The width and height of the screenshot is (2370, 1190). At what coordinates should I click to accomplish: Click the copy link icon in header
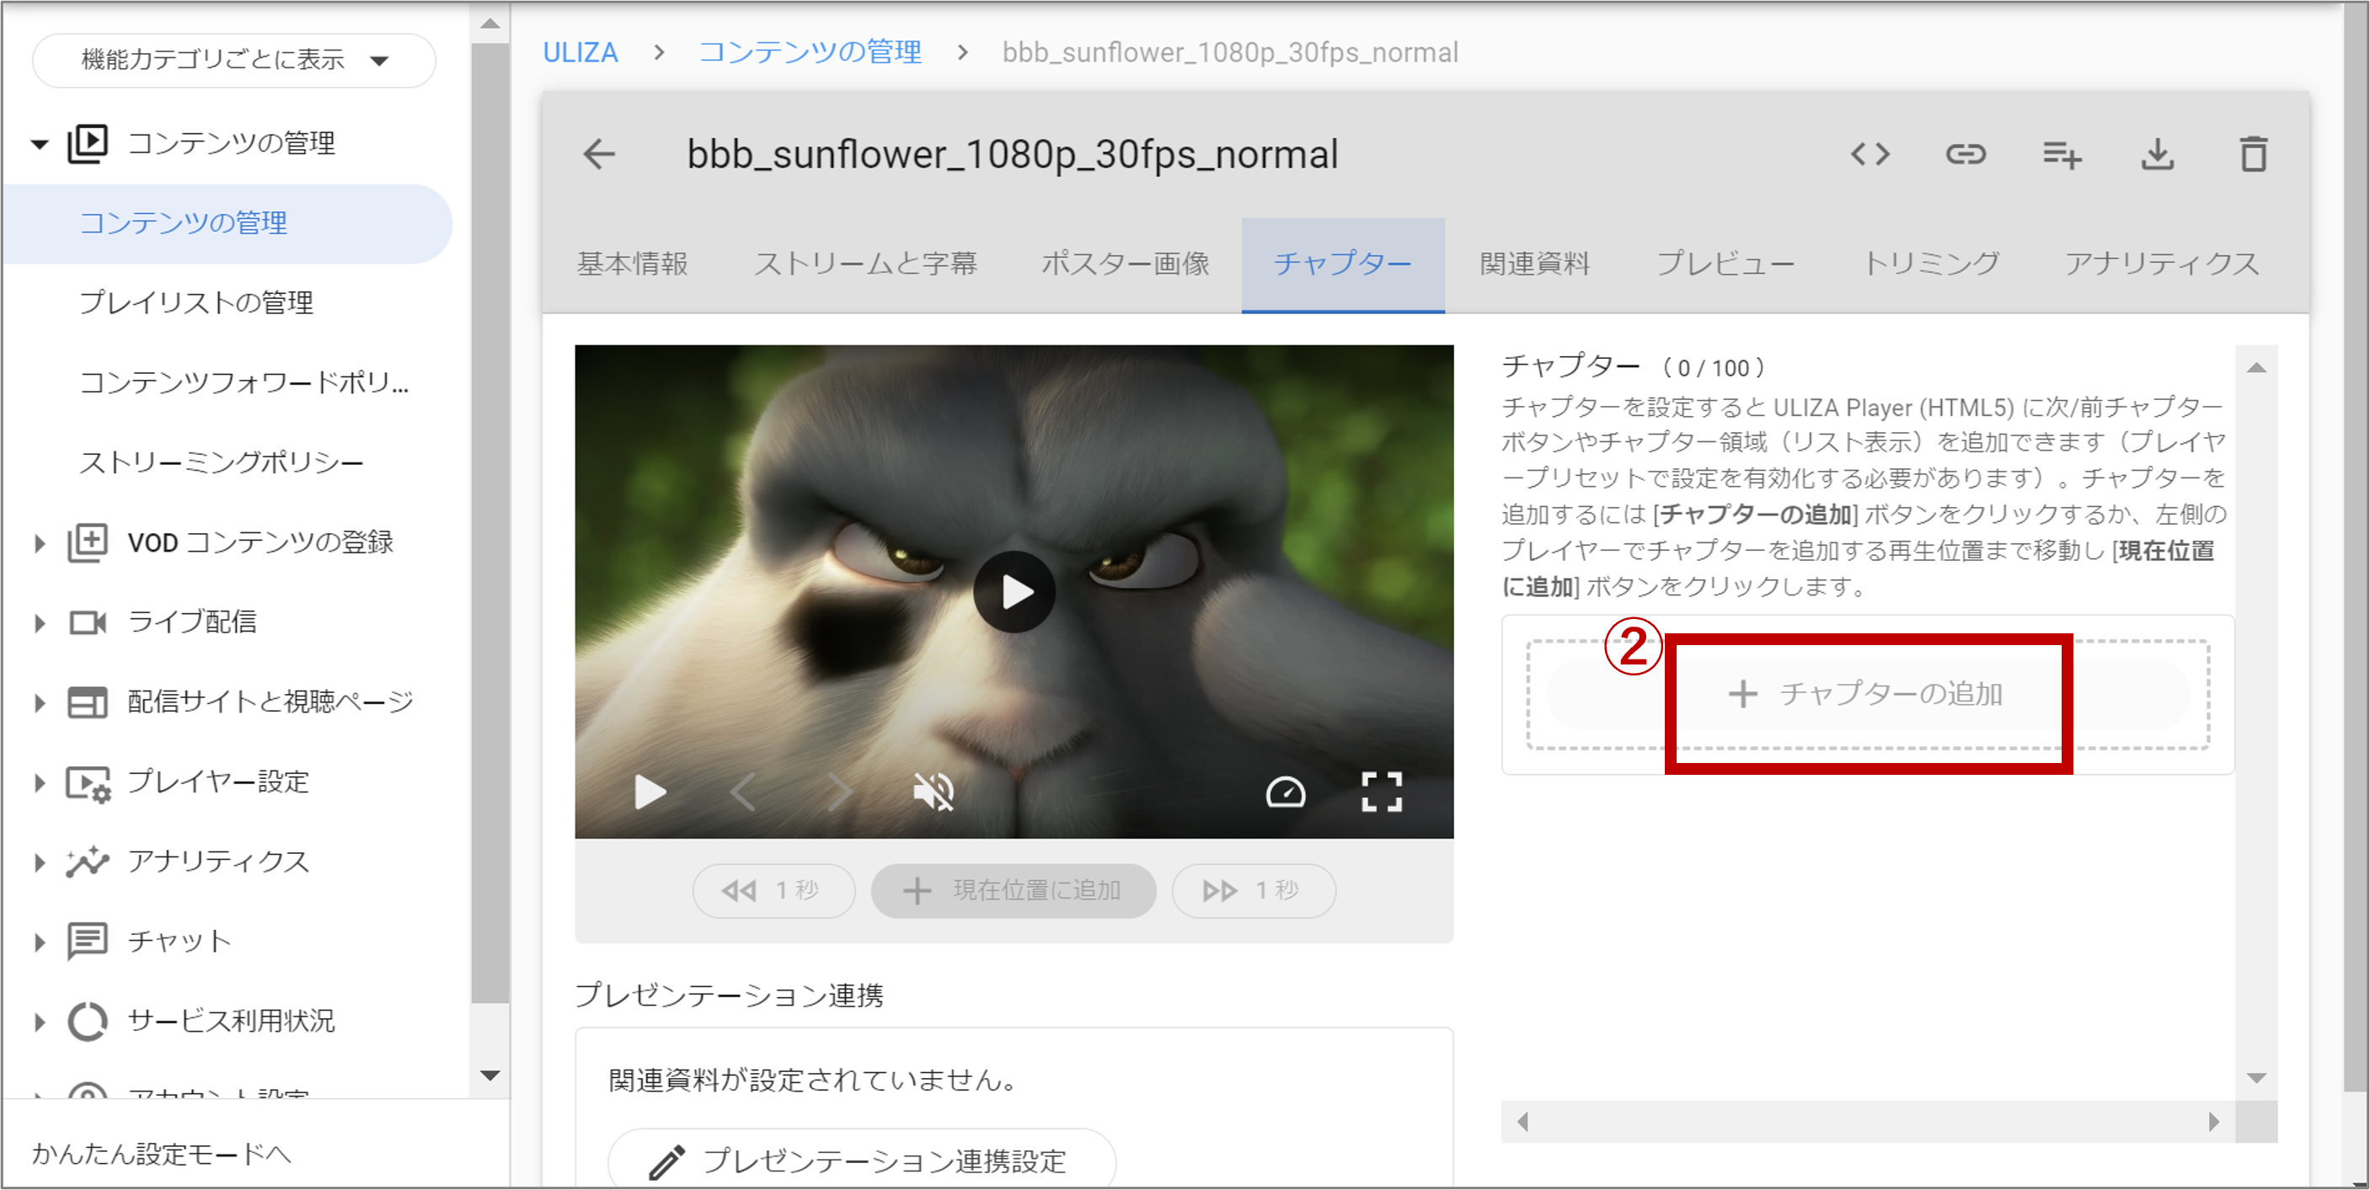tap(1966, 154)
